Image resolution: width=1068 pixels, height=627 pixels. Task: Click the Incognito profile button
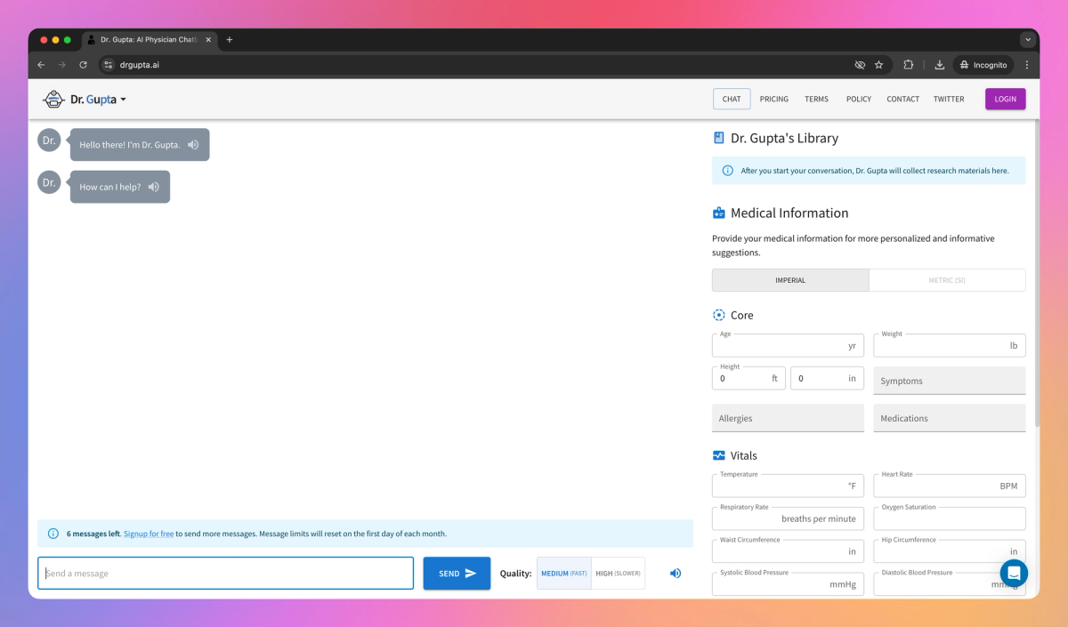tap(984, 65)
